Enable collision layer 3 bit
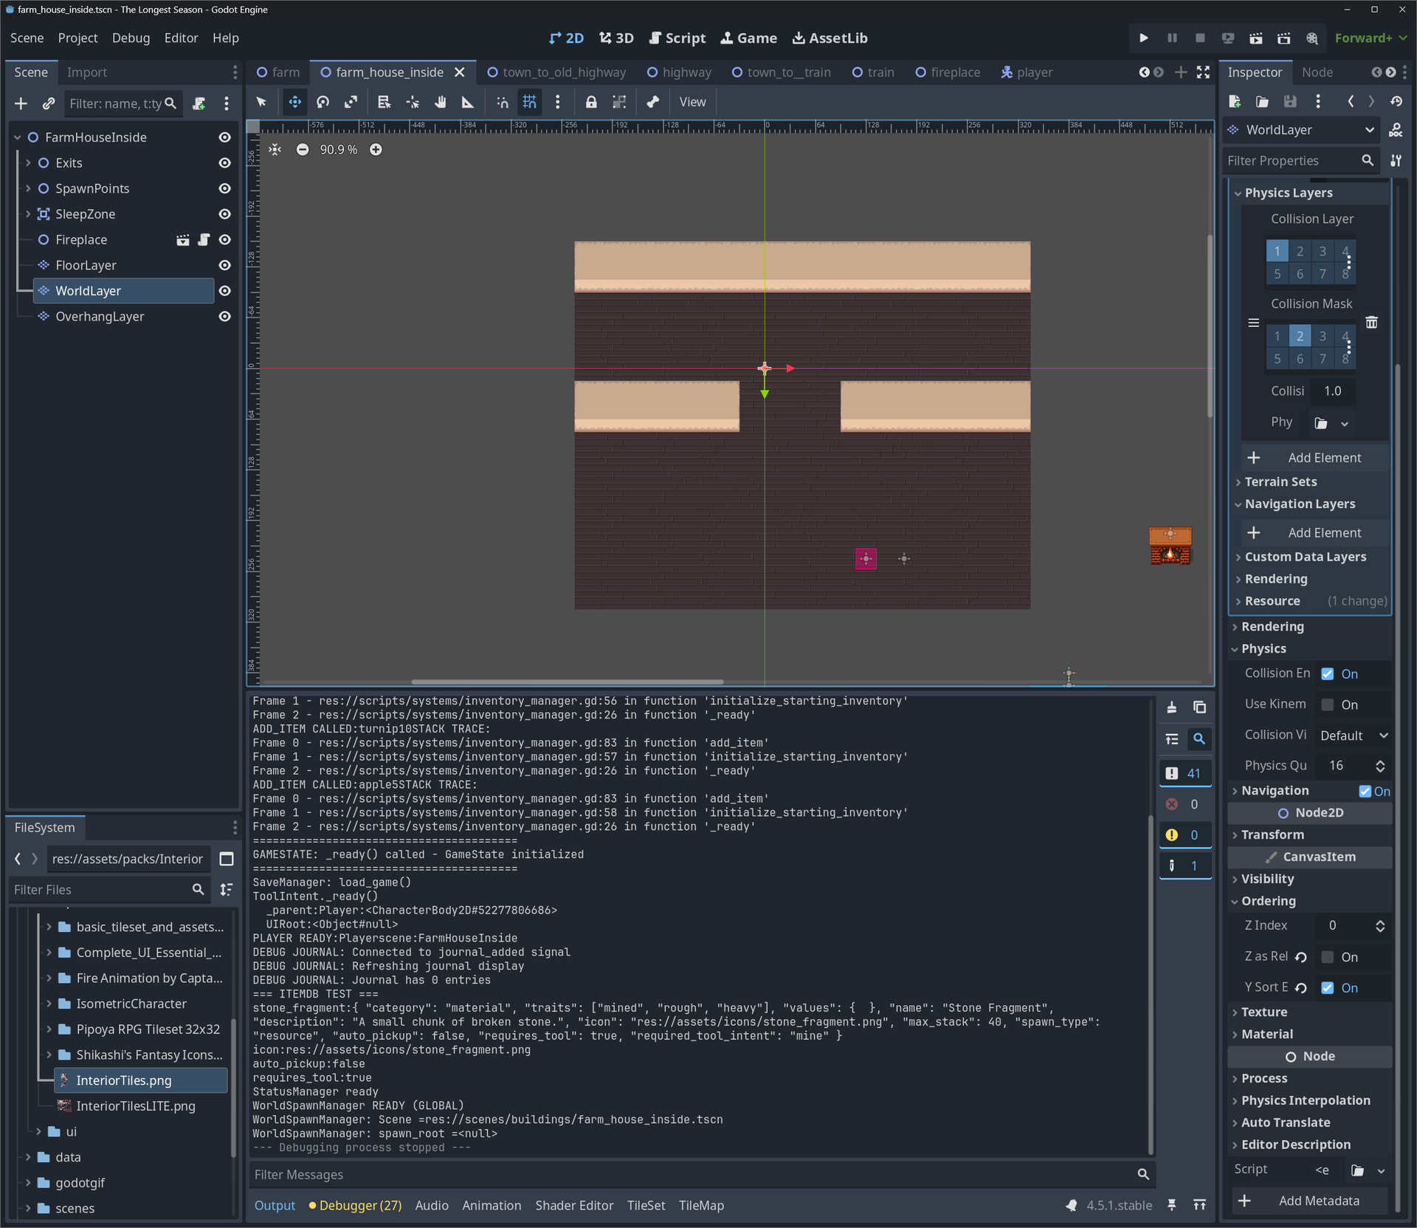Viewport: 1417px width, 1228px height. (1323, 251)
